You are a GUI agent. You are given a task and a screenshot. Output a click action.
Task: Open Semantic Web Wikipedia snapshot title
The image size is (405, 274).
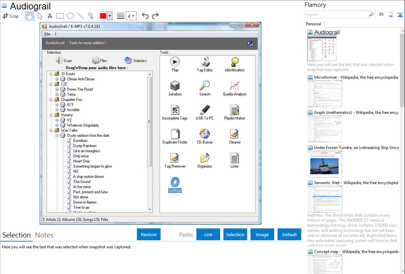click(356, 183)
